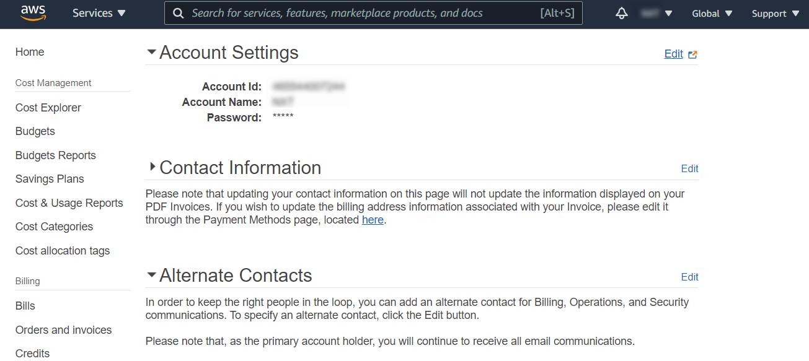Collapse the Account Settings section

pos(151,52)
